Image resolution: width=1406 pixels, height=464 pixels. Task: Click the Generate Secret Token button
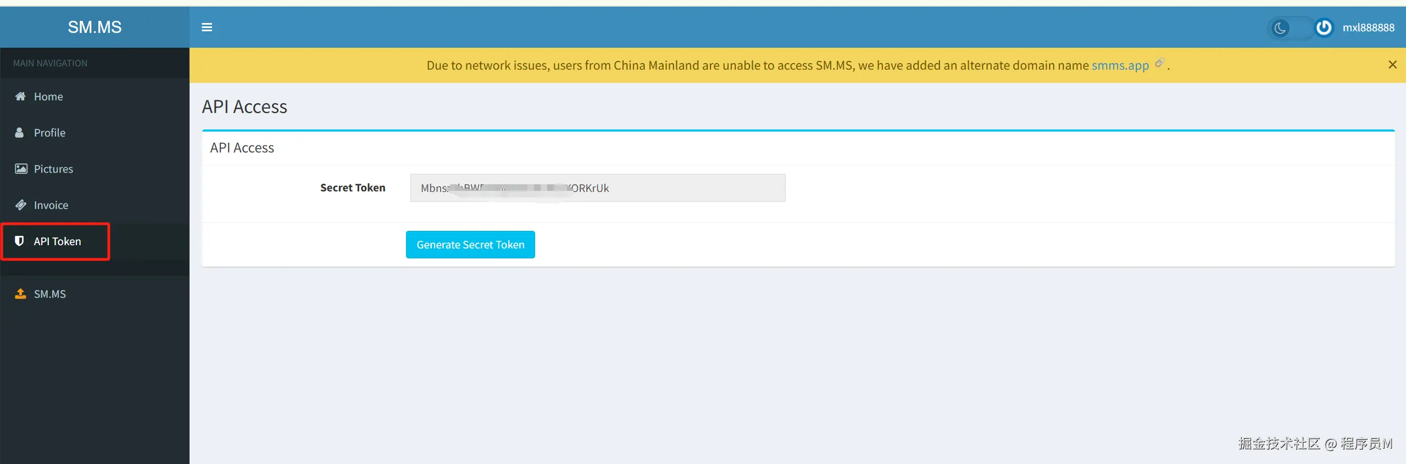click(x=470, y=245)
